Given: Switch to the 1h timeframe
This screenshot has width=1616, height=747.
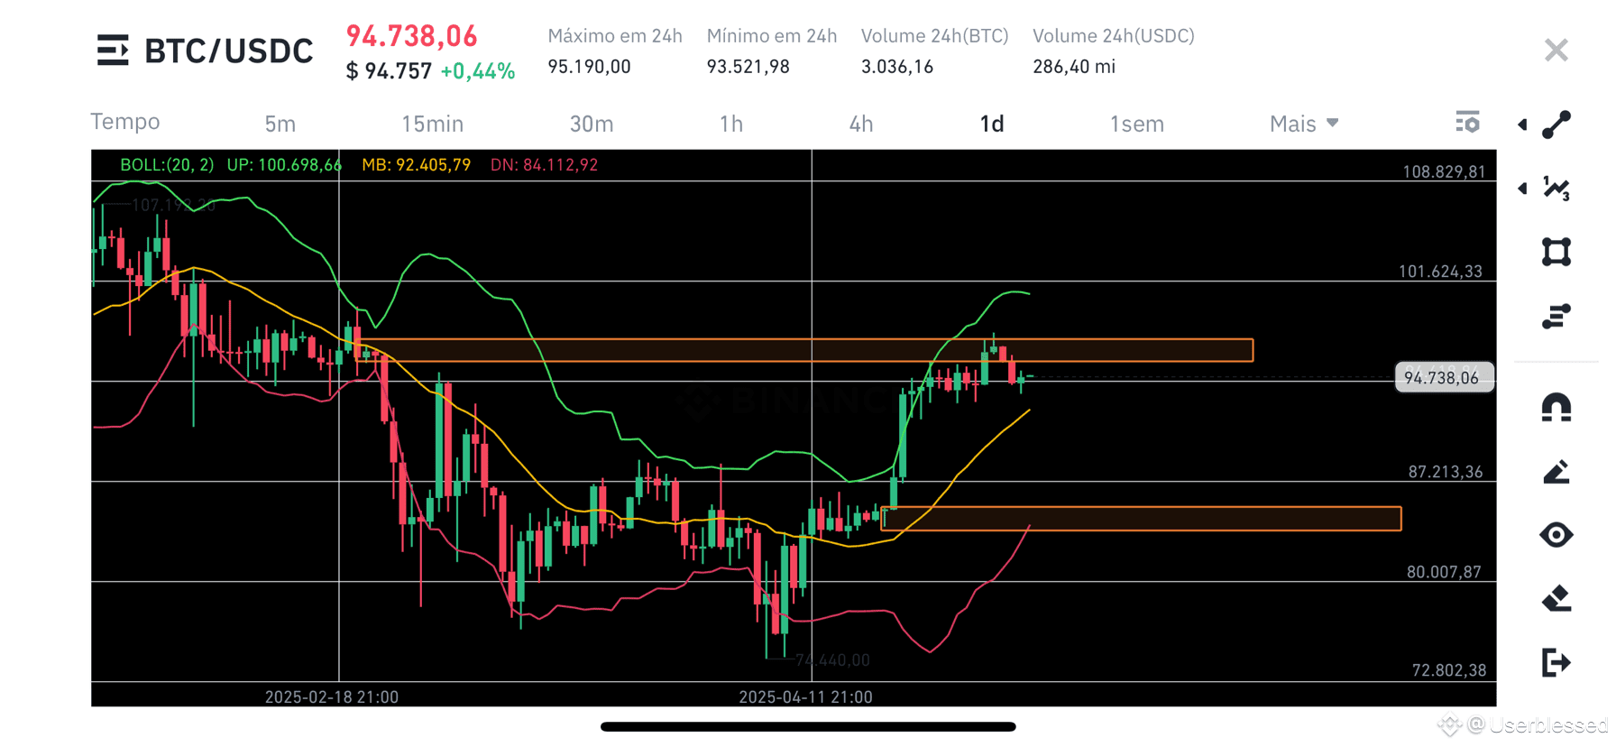Looking at the screenshot, I should (x=731, y=124).
